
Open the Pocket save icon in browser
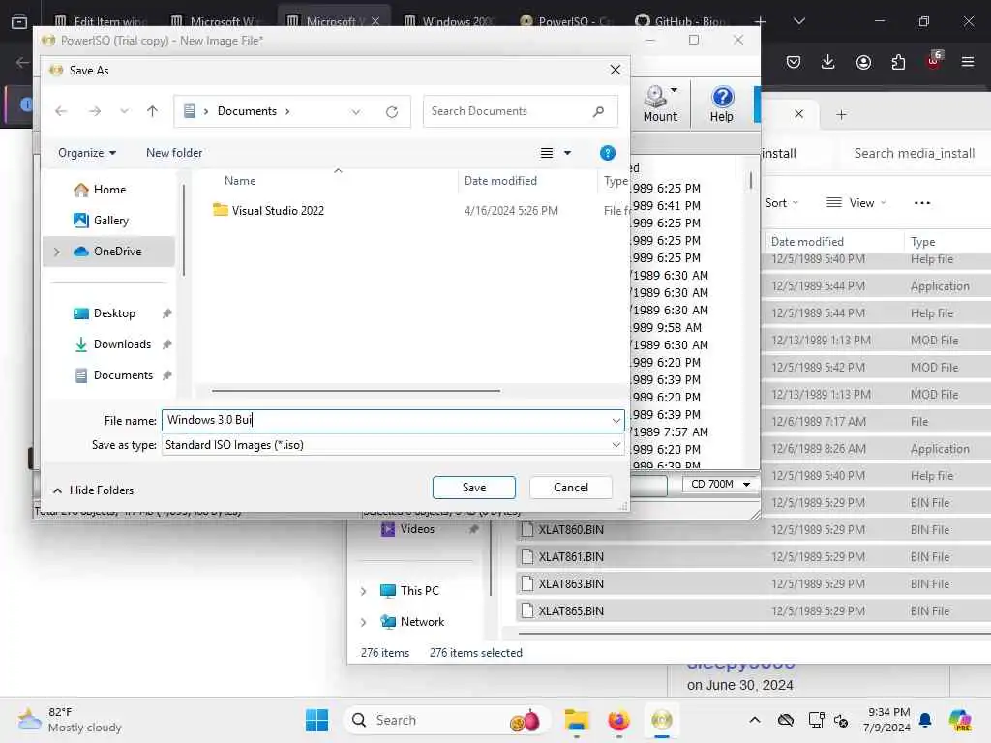794,62
